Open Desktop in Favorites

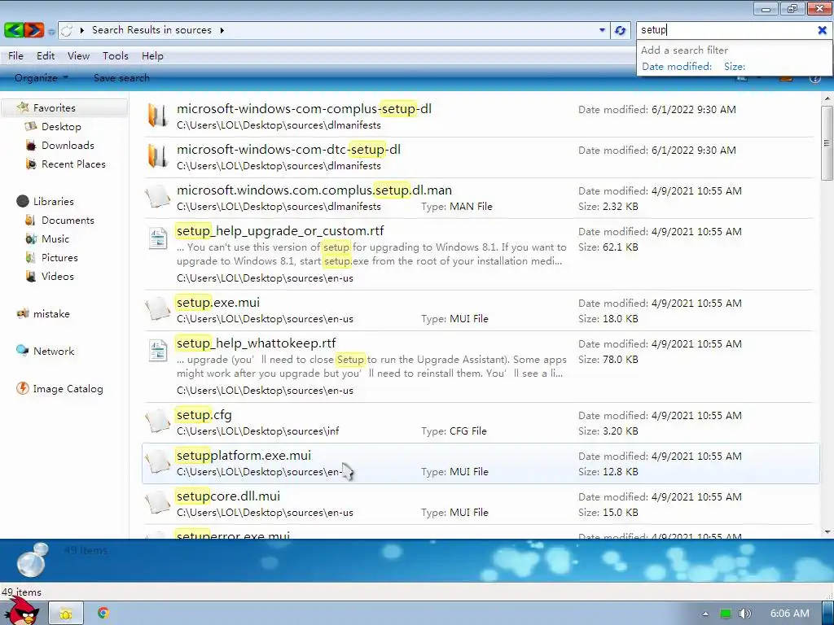point(61,127)
